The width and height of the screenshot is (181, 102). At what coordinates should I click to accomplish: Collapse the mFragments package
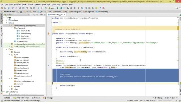pos(12,28)
